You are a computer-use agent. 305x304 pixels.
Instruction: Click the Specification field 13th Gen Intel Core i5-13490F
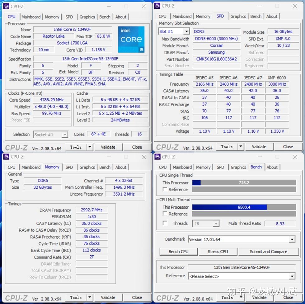click(90, 59)
